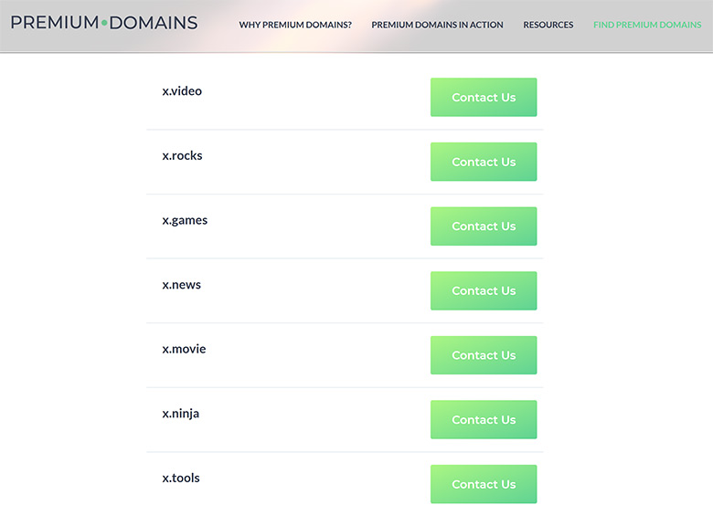Open Premium Domains In Action page
Screen dimensions: 713x505
pos(437,25)
